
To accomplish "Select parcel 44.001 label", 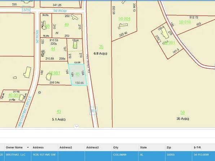I will pos(54,73).
